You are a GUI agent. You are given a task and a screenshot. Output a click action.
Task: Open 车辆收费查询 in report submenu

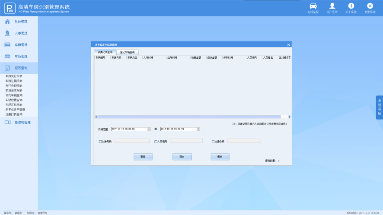pyautogui.click(x=14, y=100)
